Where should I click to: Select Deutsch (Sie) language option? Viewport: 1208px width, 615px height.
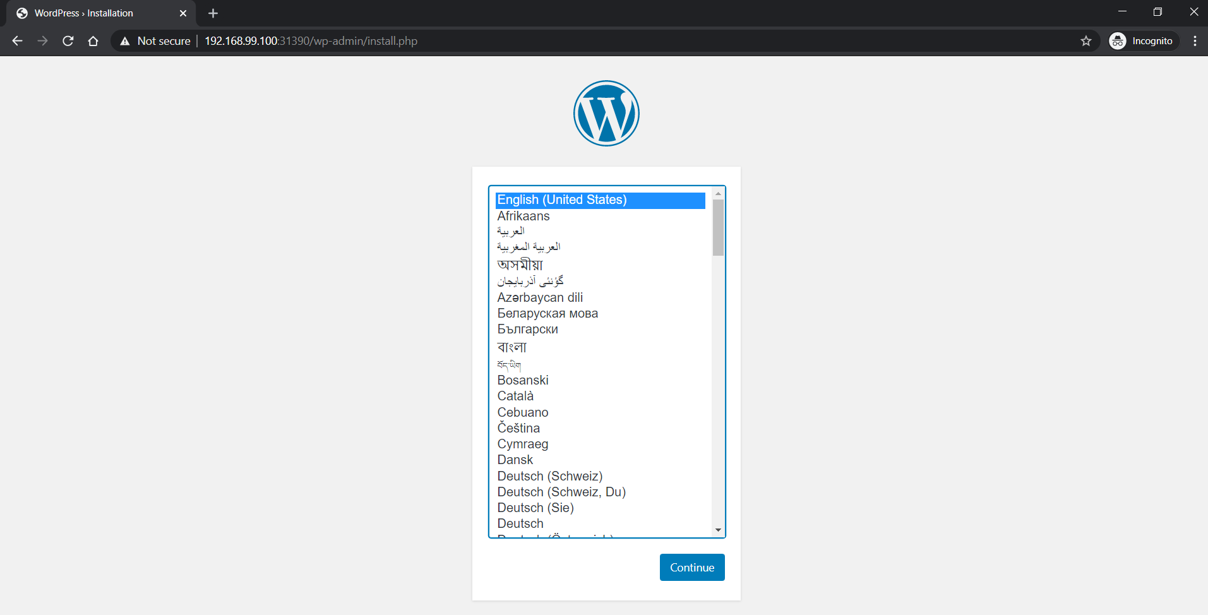pos(601,508)
